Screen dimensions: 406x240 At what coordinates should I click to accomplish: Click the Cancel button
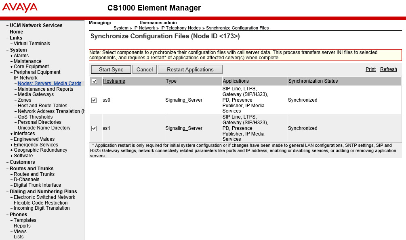(x=145, y=69)
